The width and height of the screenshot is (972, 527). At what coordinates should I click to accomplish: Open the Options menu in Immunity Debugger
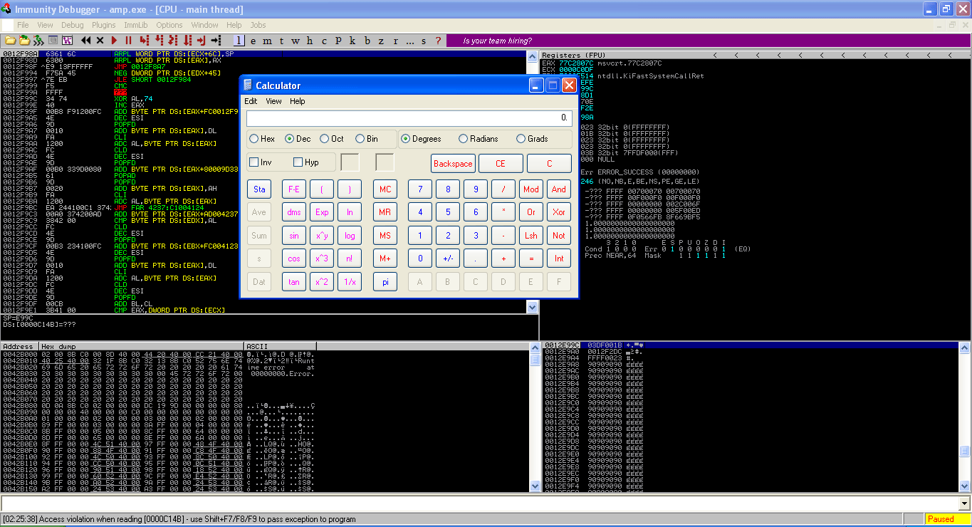[169, 25]
